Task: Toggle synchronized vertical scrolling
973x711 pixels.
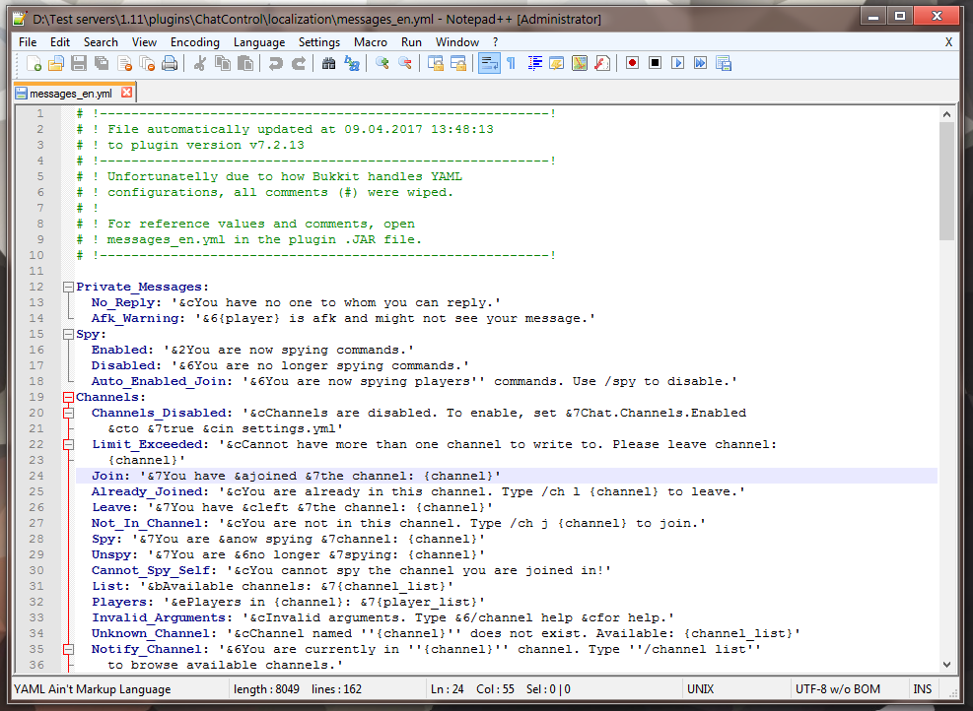Action: (436, 63)
